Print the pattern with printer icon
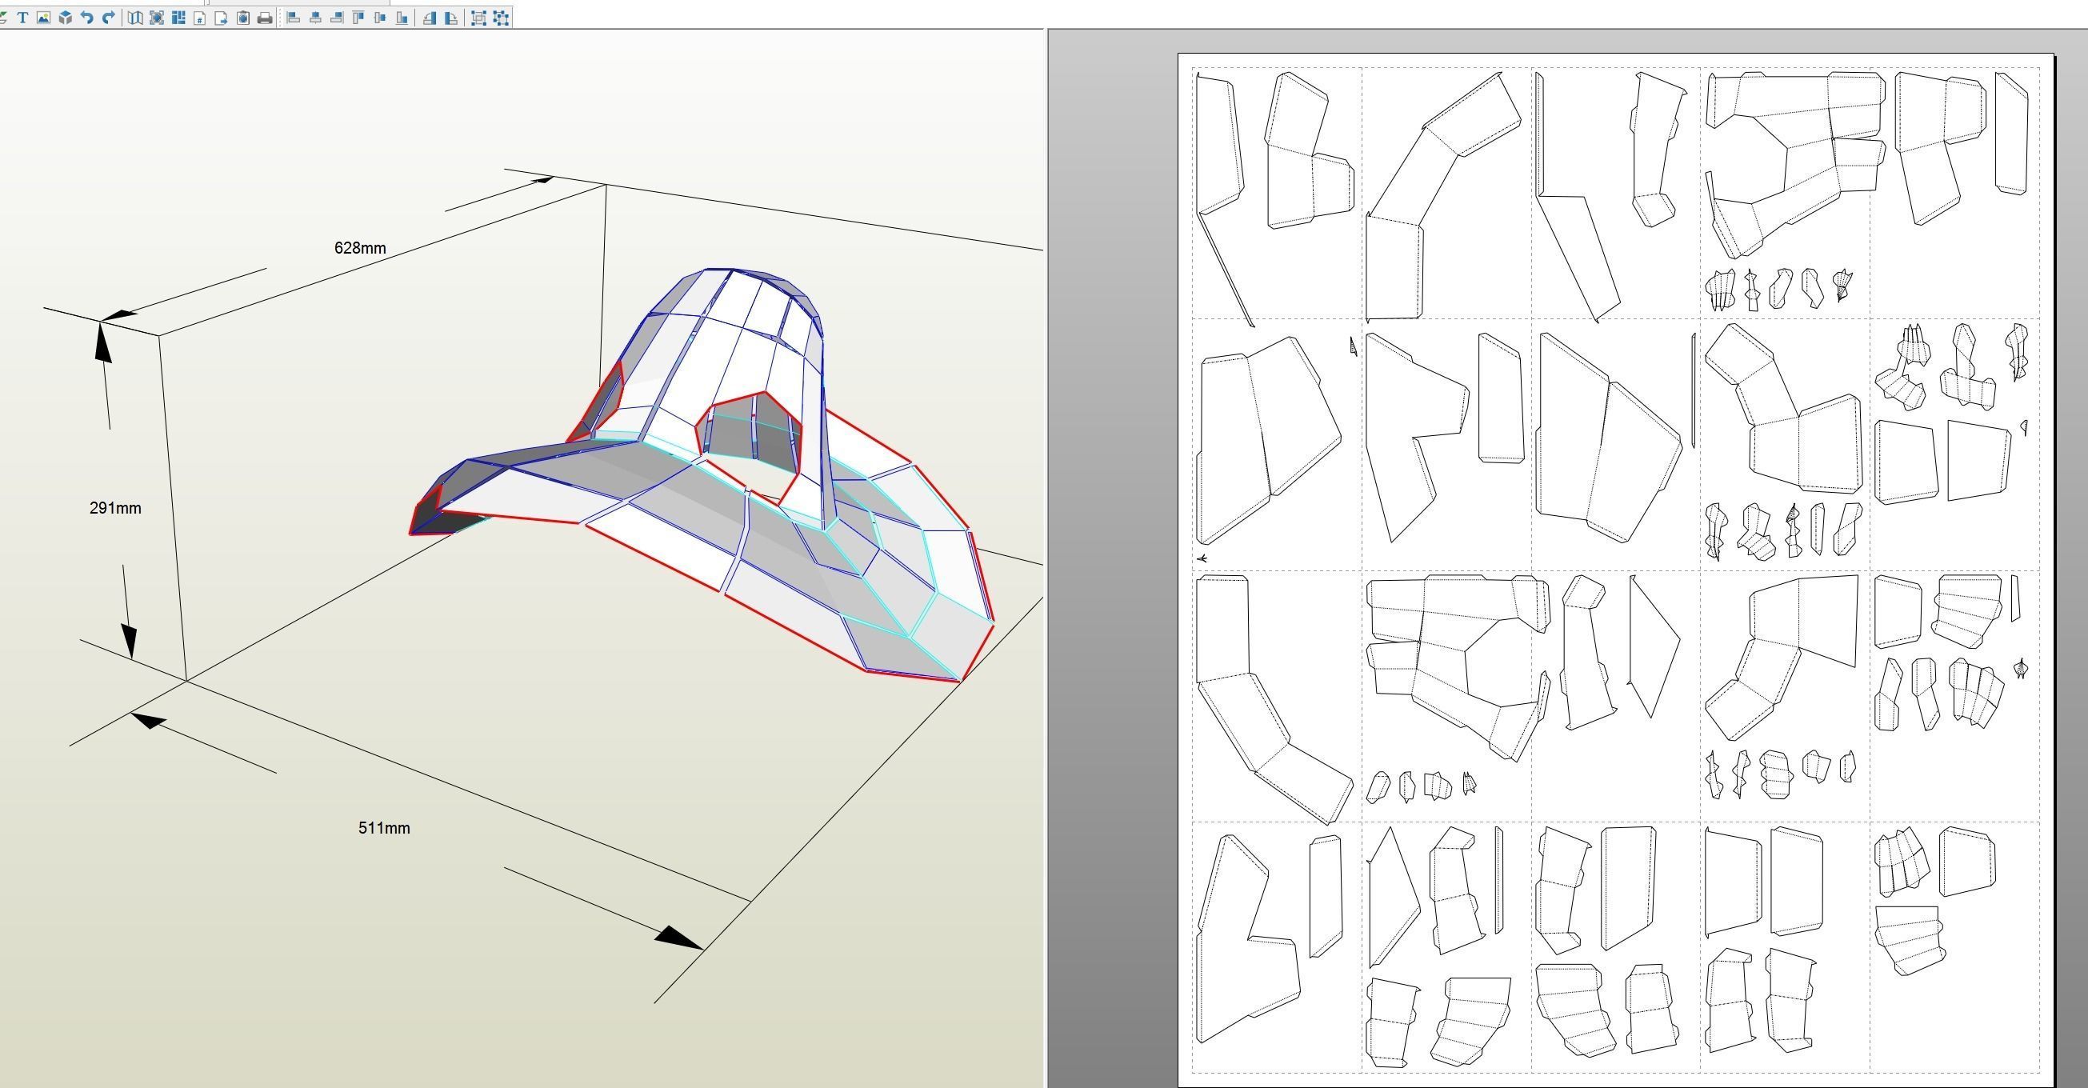Viewport: 2088px width, 1088px height. coord(264,17)
